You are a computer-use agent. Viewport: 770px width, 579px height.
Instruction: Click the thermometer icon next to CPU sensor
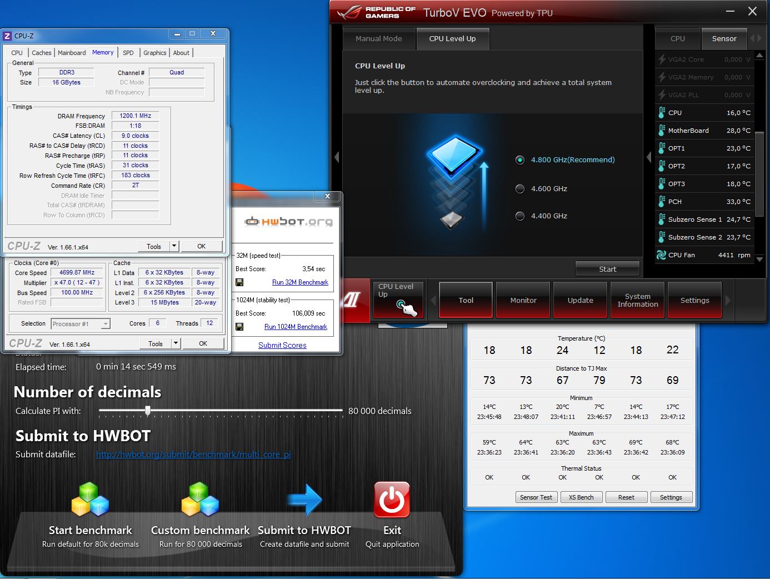point(661,113)
